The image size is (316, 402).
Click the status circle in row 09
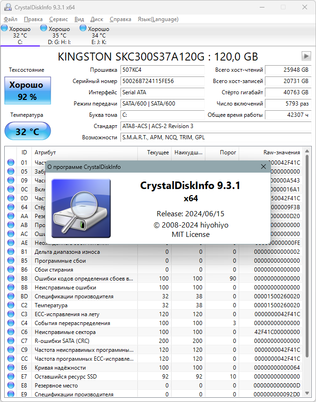[11, 180]
